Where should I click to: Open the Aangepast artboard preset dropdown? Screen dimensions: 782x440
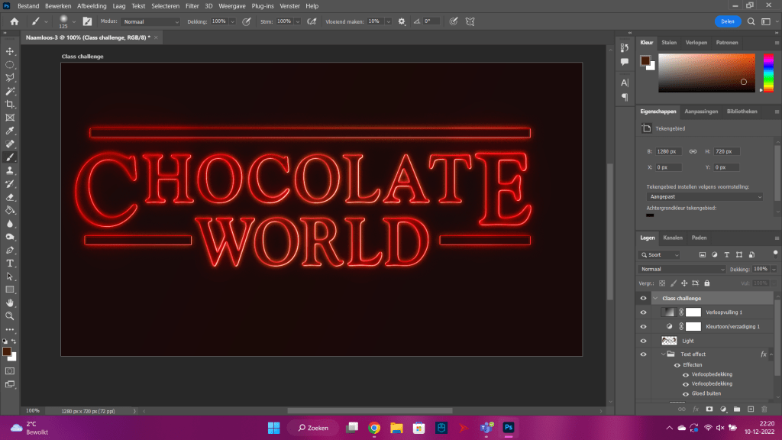click(704, 196)
